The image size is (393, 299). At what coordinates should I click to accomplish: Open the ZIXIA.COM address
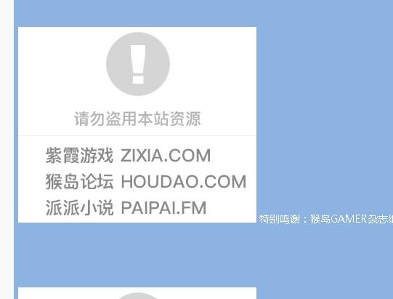pos(166,156)
